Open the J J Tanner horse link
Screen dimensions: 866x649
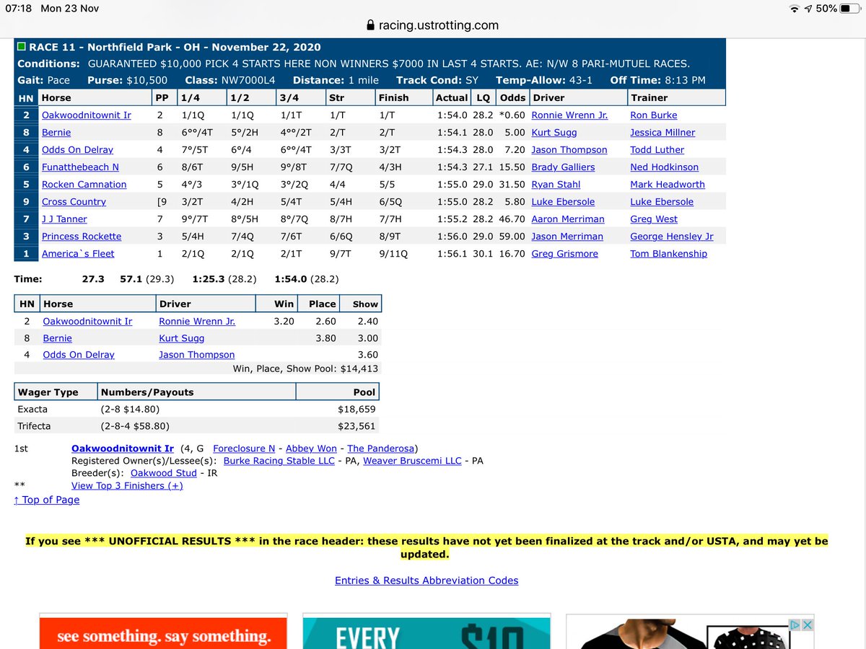tap(64, 219)
